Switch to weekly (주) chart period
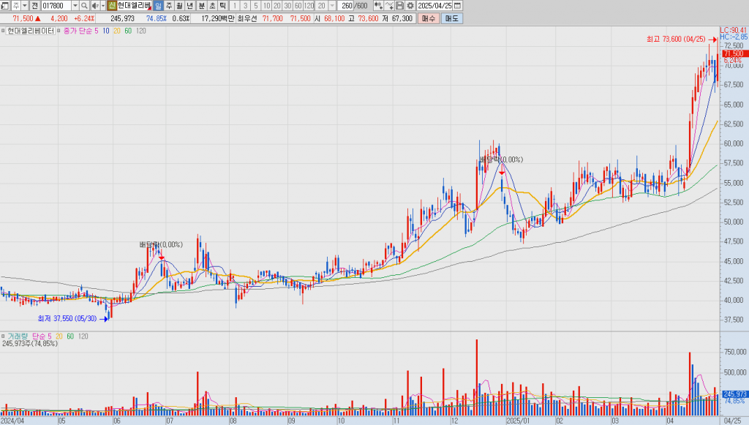The width and height of the screenshot is (749, 425). 169,6
